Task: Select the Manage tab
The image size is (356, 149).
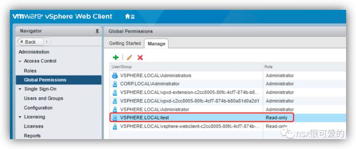Action: pyautogui.click(x=157, y=44)
